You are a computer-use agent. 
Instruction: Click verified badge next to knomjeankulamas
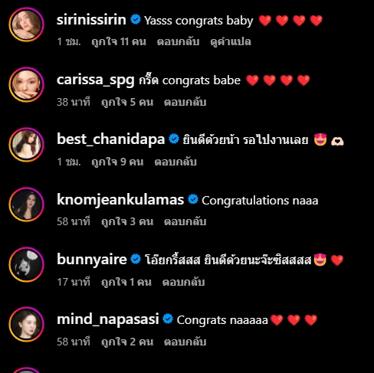193,199
